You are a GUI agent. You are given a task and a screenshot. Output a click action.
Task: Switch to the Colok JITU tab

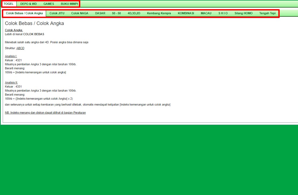[x=57, y=13]
